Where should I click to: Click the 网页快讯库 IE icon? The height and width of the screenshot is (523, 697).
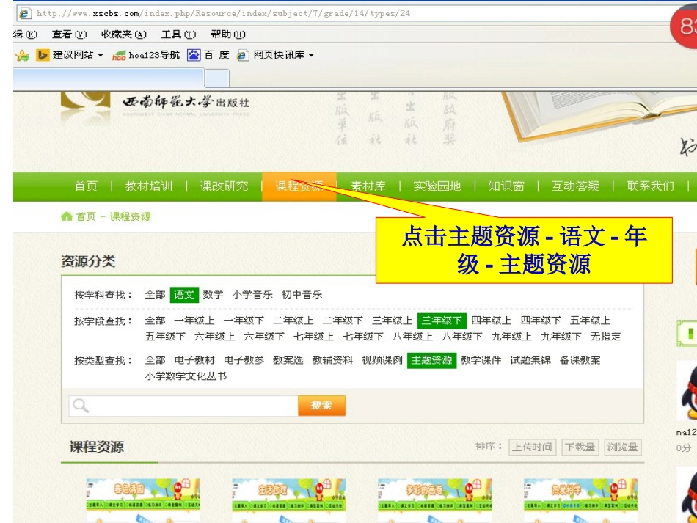click(x=243, y=56)
